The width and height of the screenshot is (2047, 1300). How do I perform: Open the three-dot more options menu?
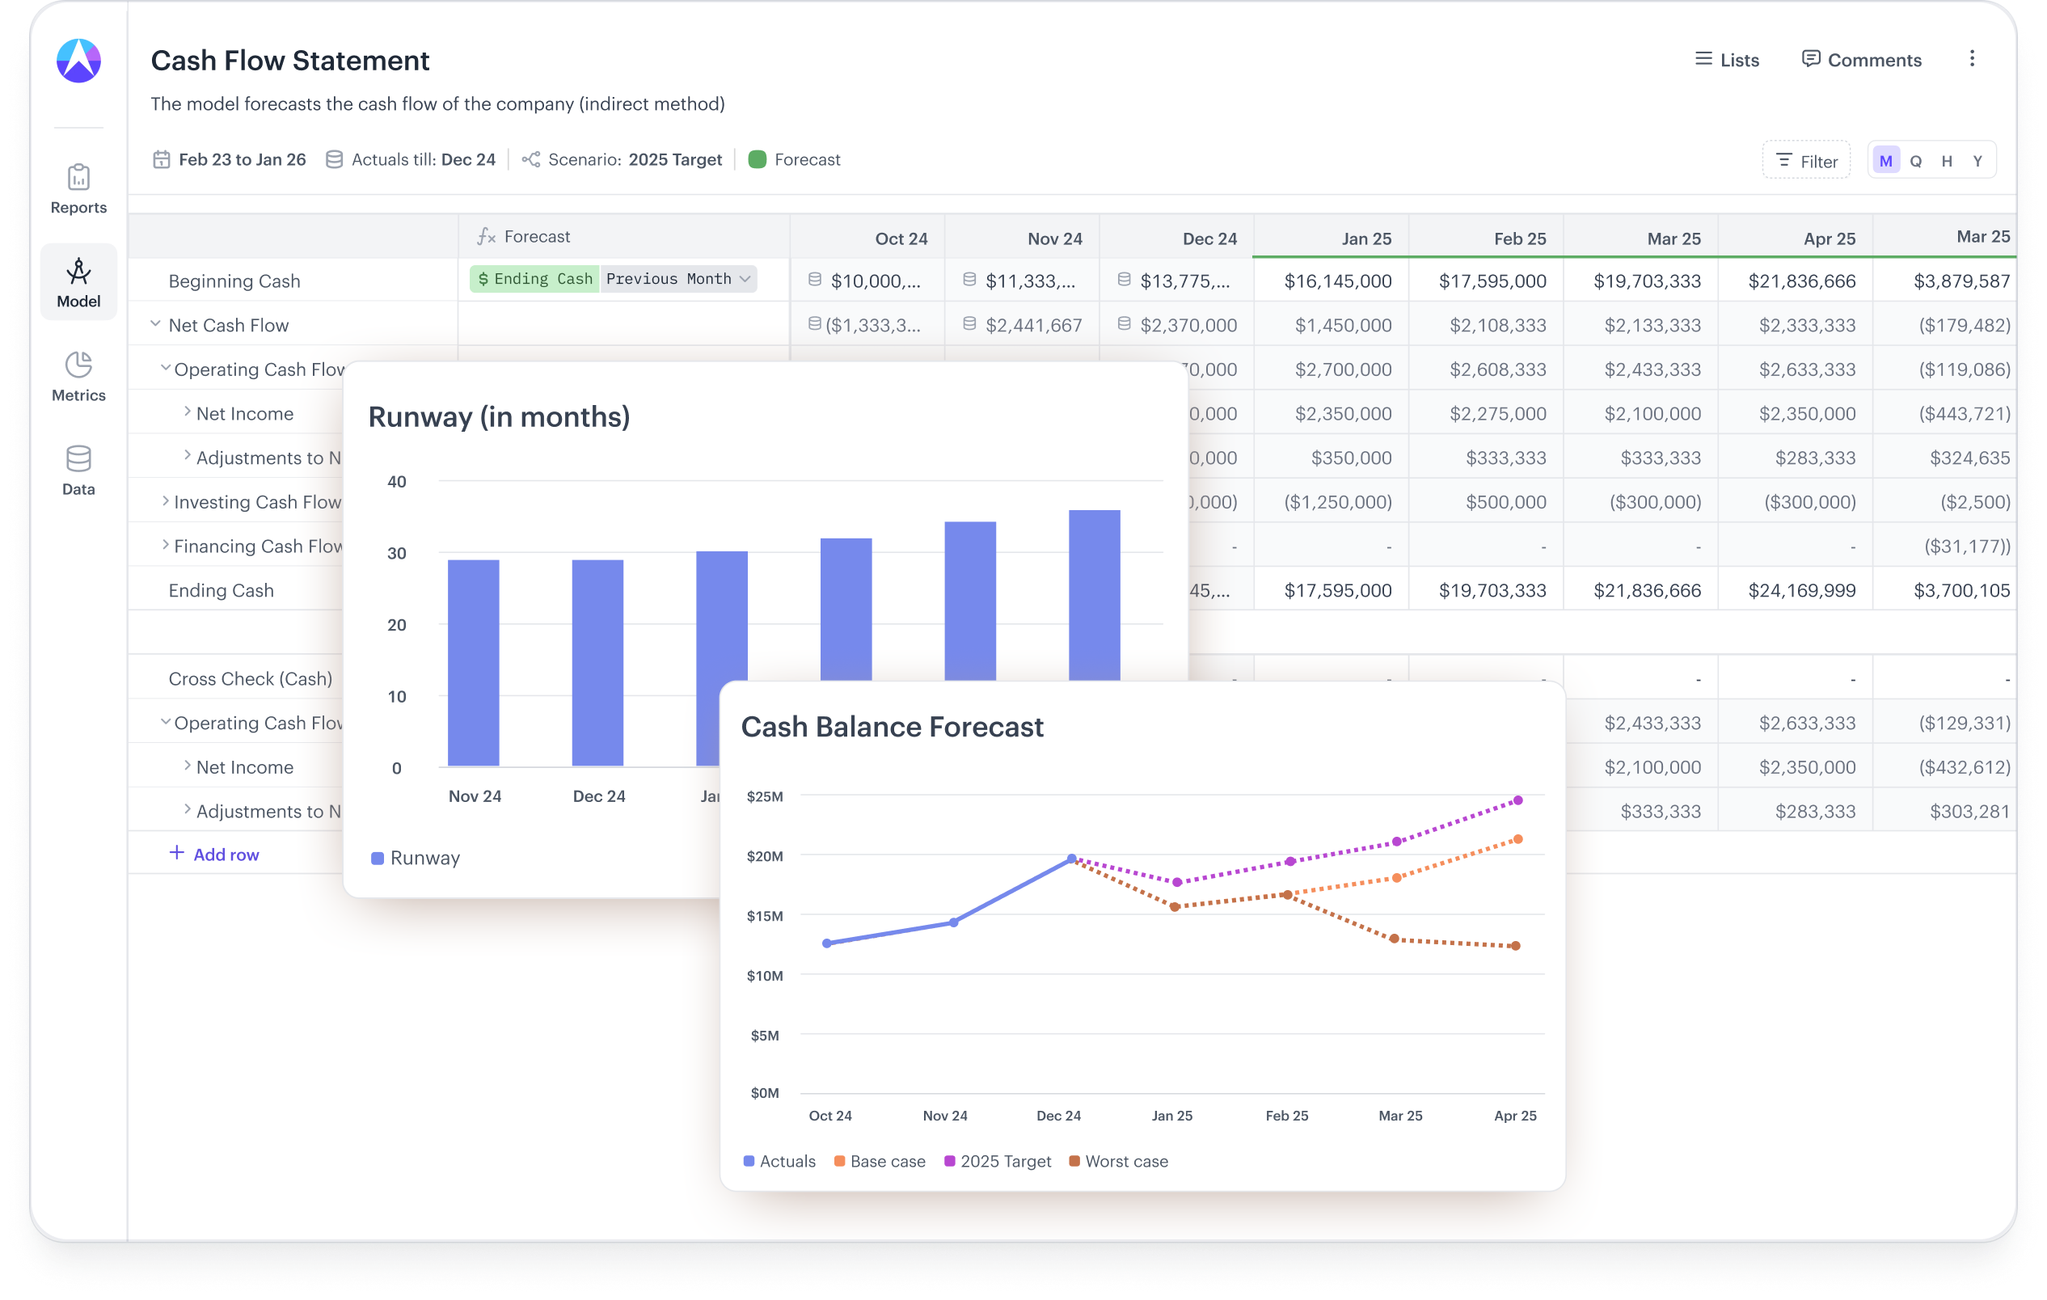pos(1971,59)
